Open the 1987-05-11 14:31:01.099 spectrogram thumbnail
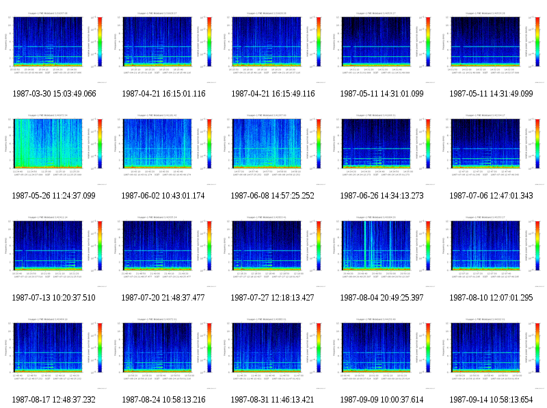Screen dimensions: 547x408 (382, 47)
